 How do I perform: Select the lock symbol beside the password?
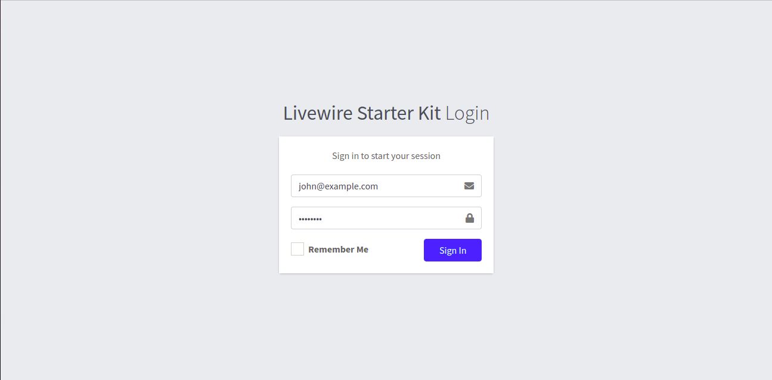[x=470, y=218]
